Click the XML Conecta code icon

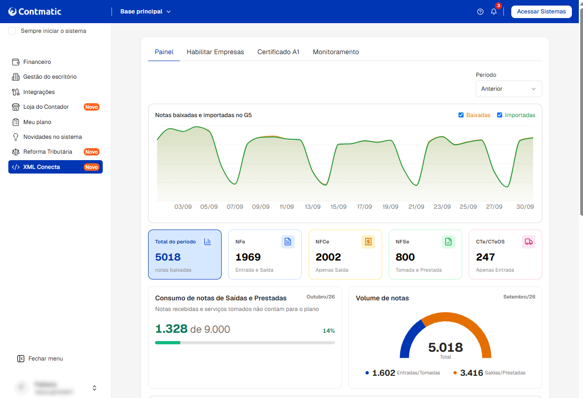click(x=16, y=167)
